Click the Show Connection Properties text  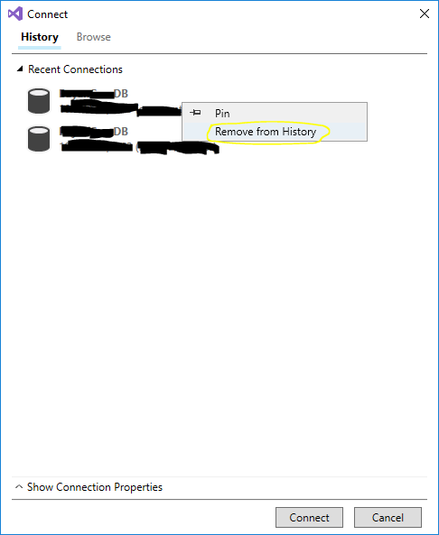point(95,487)
